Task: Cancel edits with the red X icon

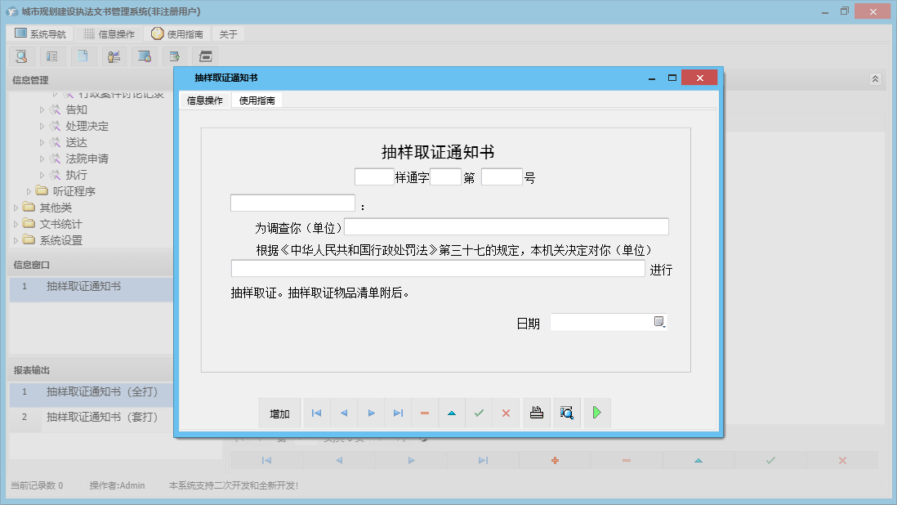Action: pyautogui.click(x=506, y=413)
